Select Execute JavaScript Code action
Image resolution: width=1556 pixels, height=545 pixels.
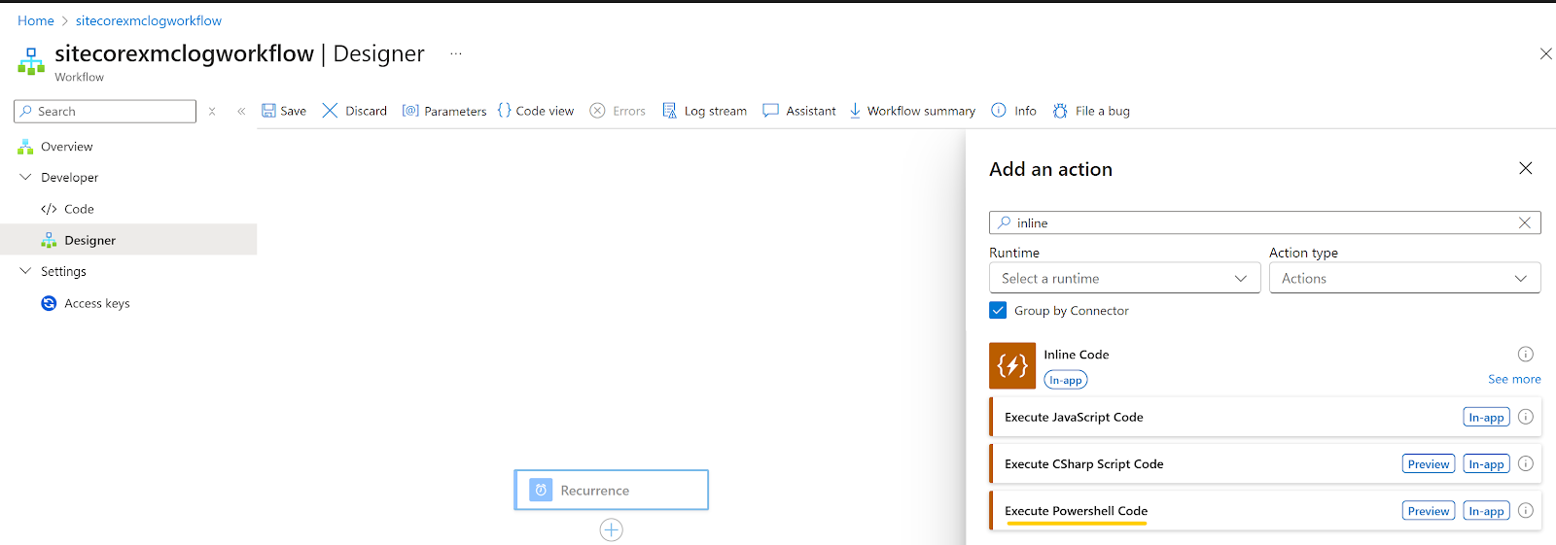[1265, 417]
